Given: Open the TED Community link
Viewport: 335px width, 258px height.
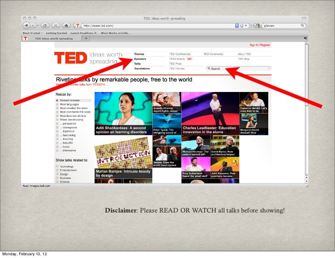Looking at the screenshot, I should coord(214,54).
